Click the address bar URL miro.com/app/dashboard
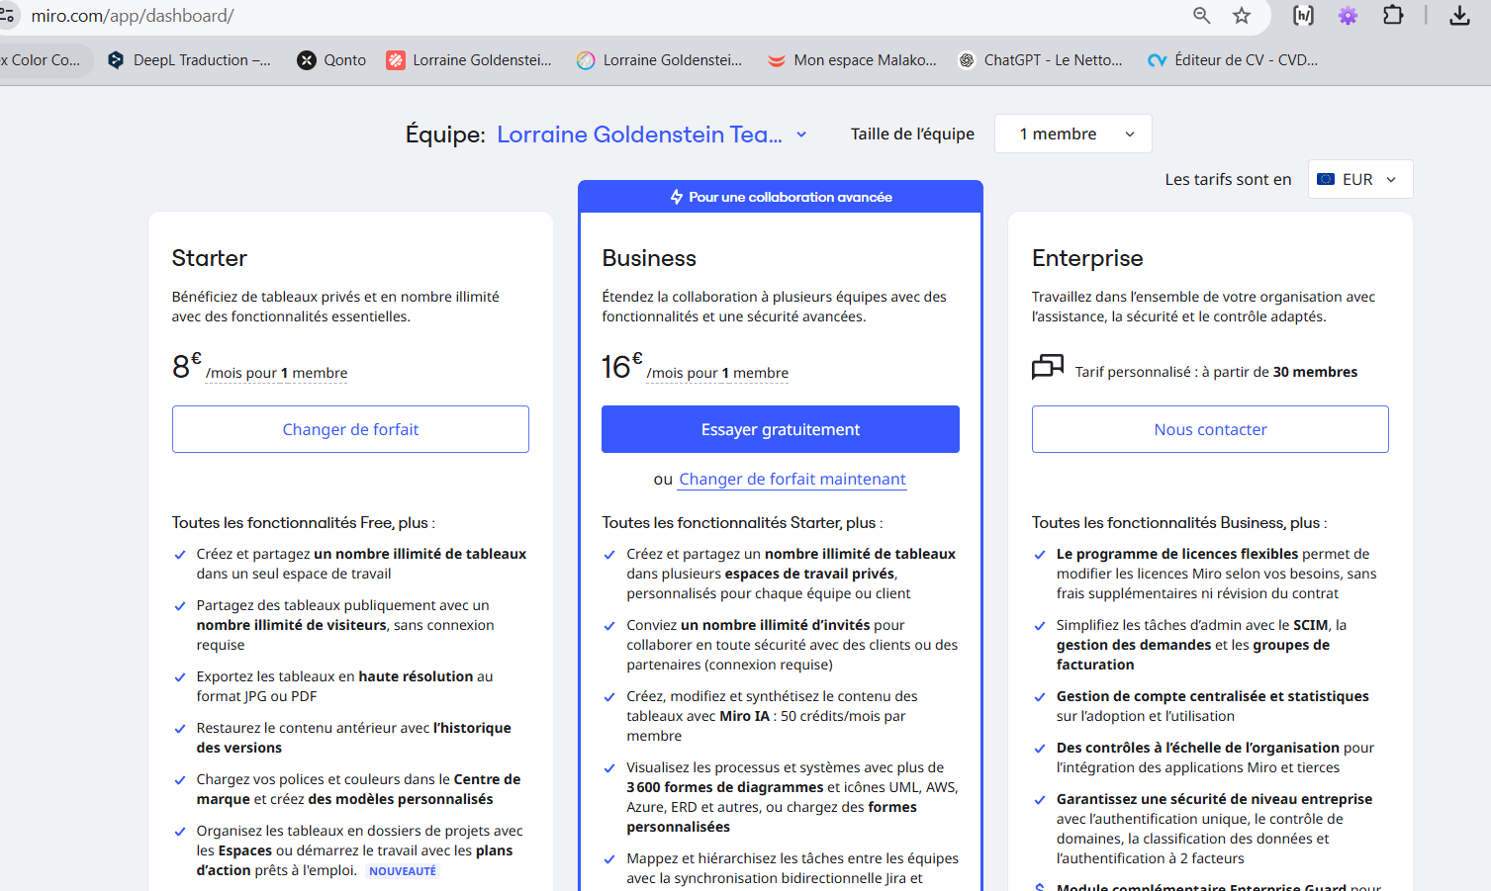 tap(133, 16)
